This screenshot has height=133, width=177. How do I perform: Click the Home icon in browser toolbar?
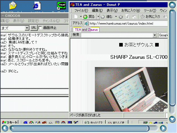point(134,17)
